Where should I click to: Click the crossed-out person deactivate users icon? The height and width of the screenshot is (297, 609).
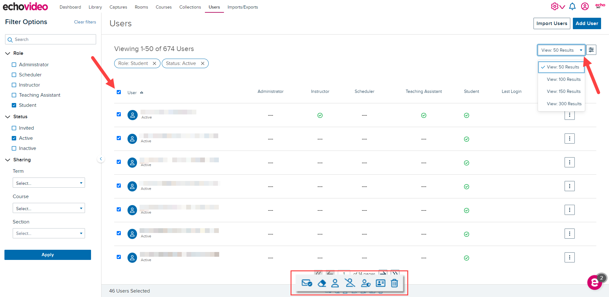click(x=350, y=283)
